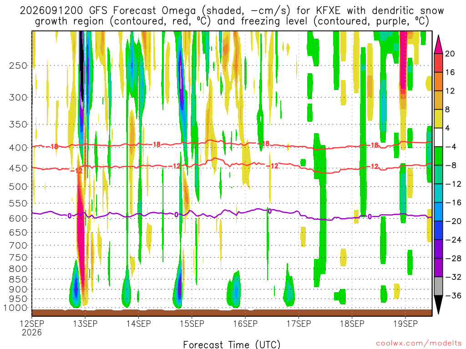Select the red 16 to 20 colorbar segment
Viewport: 466px width, 349px height.
click(x=438, y=63)
